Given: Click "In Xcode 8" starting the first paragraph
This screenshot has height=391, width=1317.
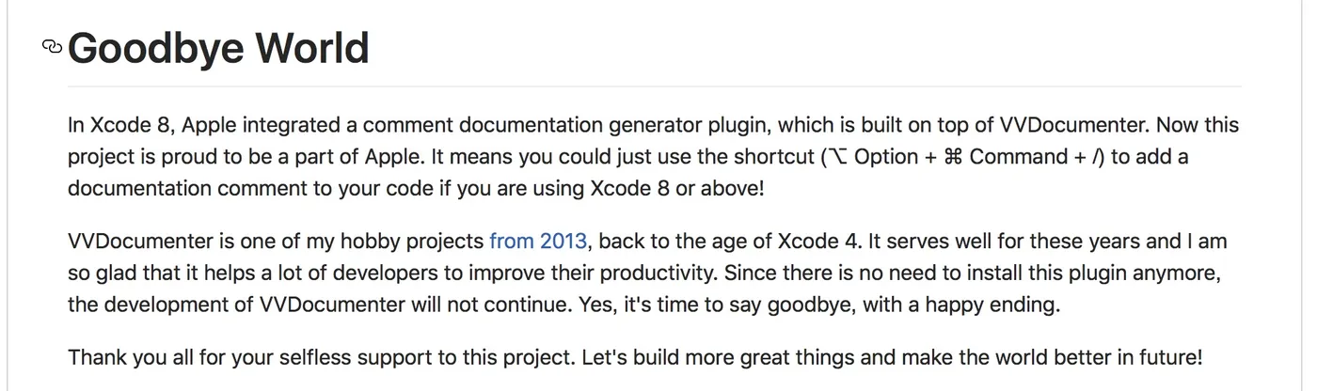Looking at the screenshot, I should (115, 125).
